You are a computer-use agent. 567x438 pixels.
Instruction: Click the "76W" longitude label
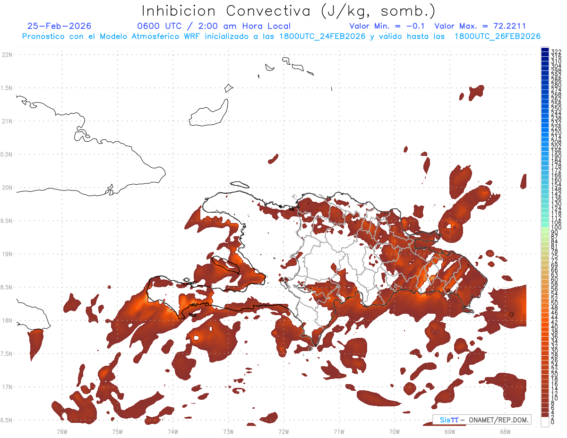click(x=62, y=431)
